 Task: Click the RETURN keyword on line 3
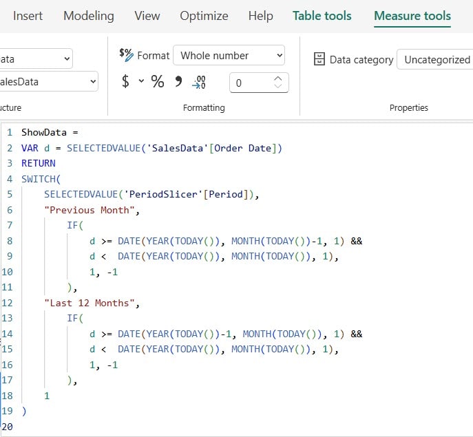coord(39,163)
